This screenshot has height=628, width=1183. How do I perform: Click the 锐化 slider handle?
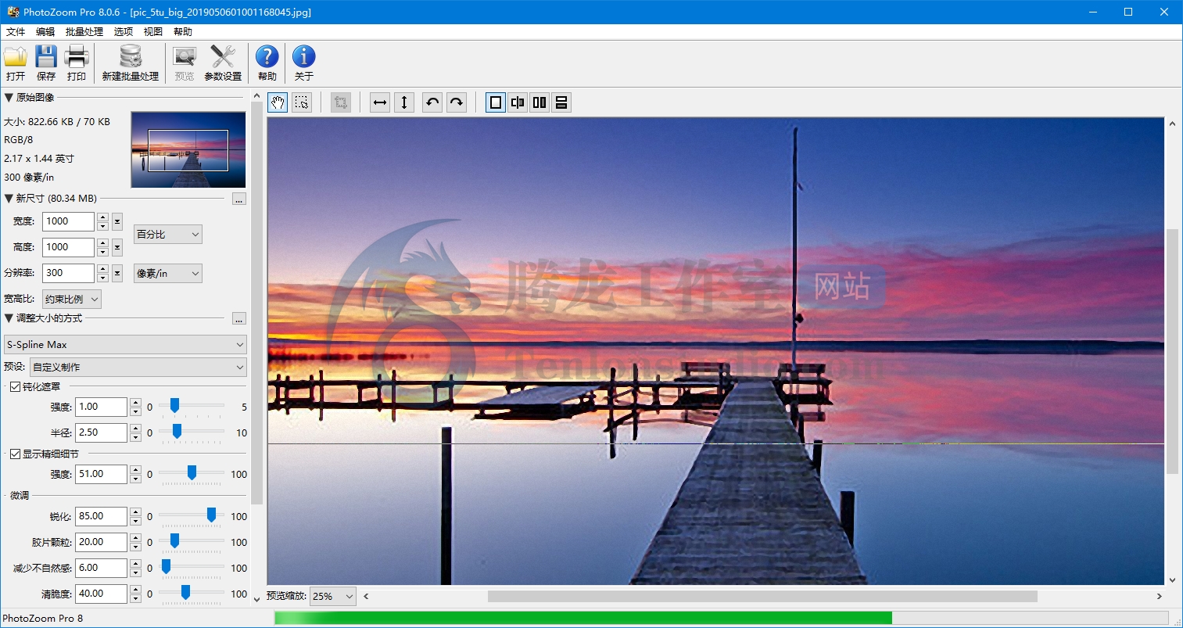pyautogui.click(x=211, y=515)
